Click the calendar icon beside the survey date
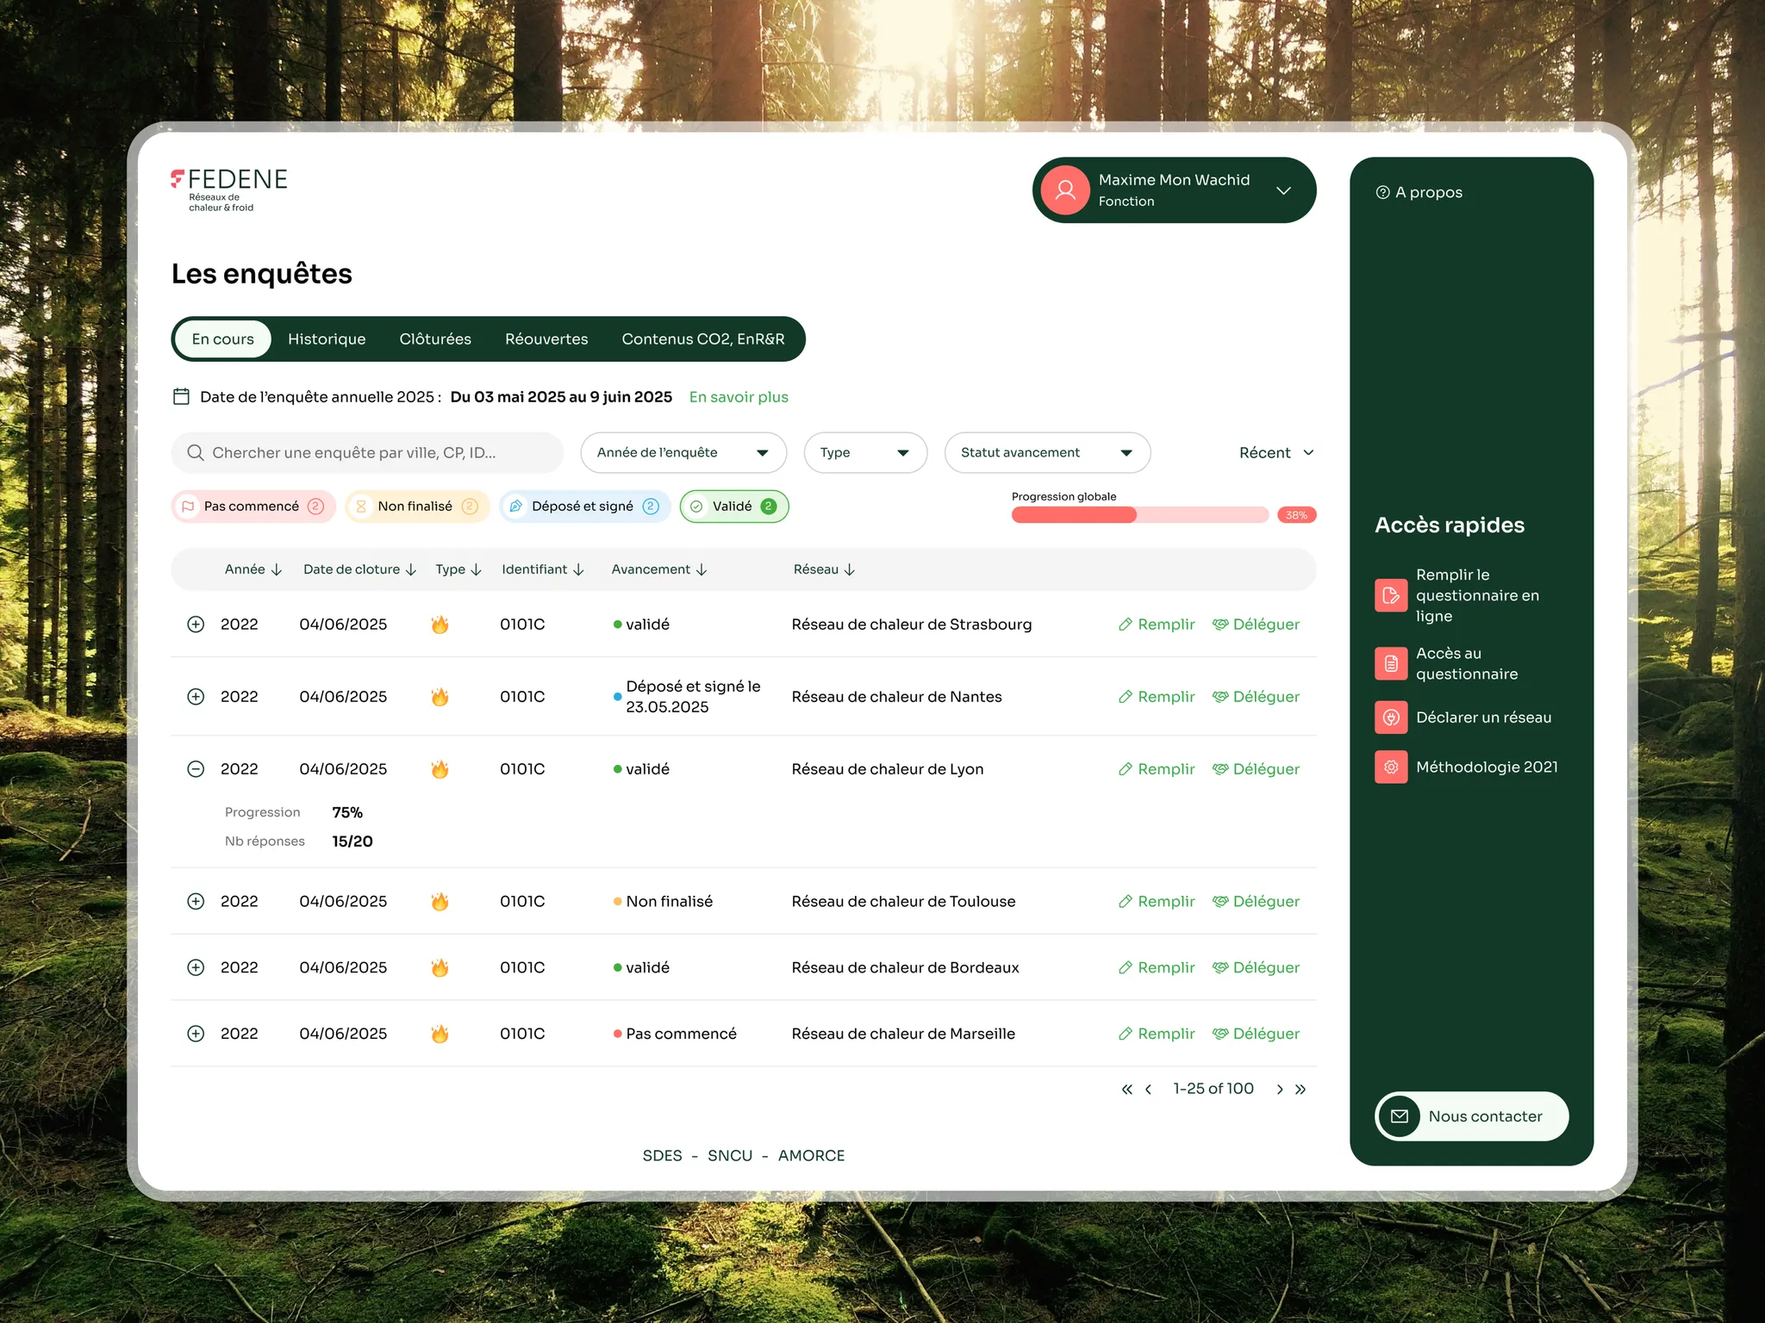The image size is (1765, 1323). click(181, 397)
